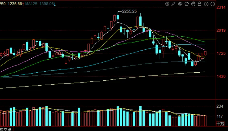Viewport: 228px width, 131px height.
Task: Activate the hand pan tool
Action: point(193,4)
